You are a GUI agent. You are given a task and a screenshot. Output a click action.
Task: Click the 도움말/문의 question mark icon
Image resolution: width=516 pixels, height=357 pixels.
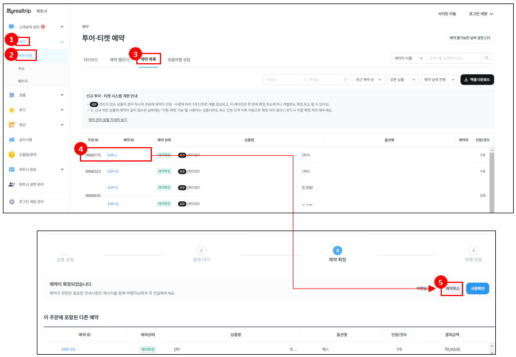12,155
